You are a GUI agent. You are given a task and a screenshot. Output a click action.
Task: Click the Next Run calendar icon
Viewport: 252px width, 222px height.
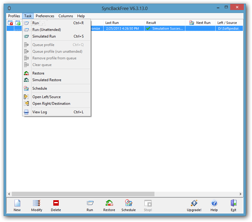(191, 23)
